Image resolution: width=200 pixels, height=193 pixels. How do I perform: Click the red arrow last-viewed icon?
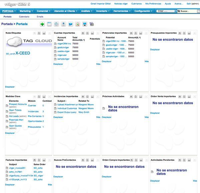point(78,24)
